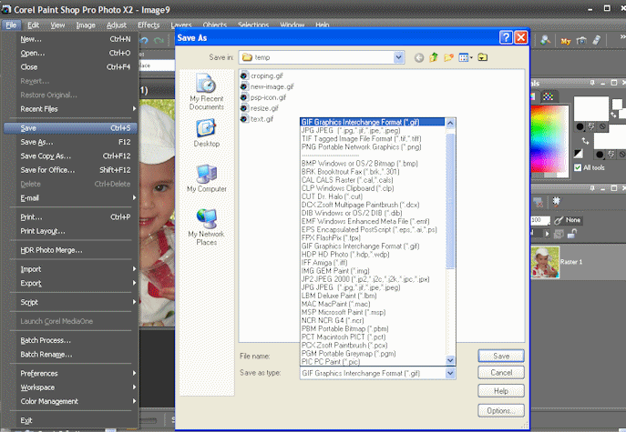The height and width of the screenshot is (432, 626).
Task: Click the Save button in dialog
Action: 501,356
